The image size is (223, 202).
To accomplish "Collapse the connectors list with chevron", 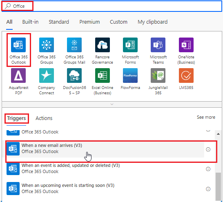I will (112, 104).
